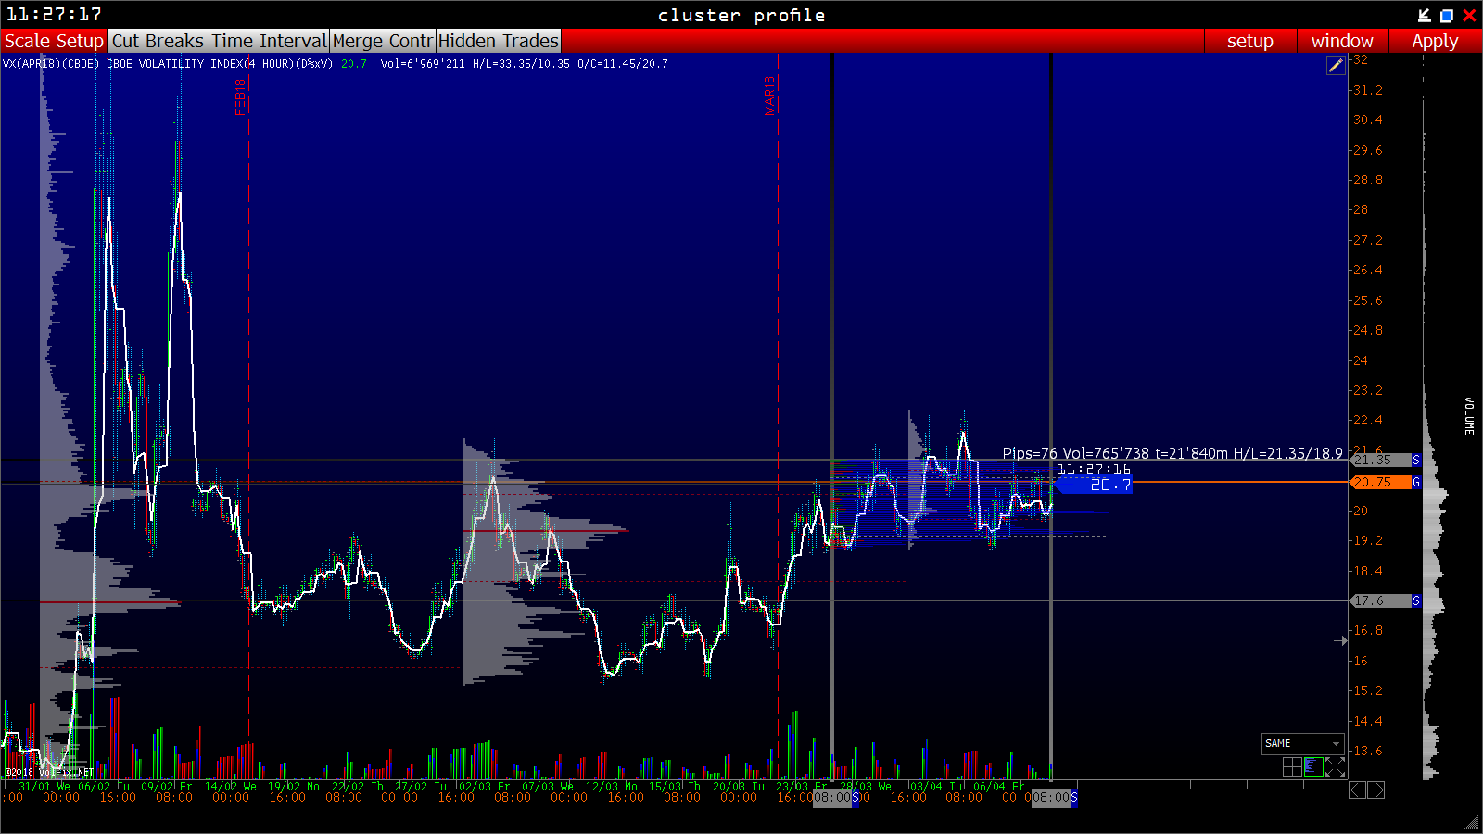This screenshot has height=834, width=1483.
Task: Click the 14/02 We date label
Action: [x=231, y=787]
